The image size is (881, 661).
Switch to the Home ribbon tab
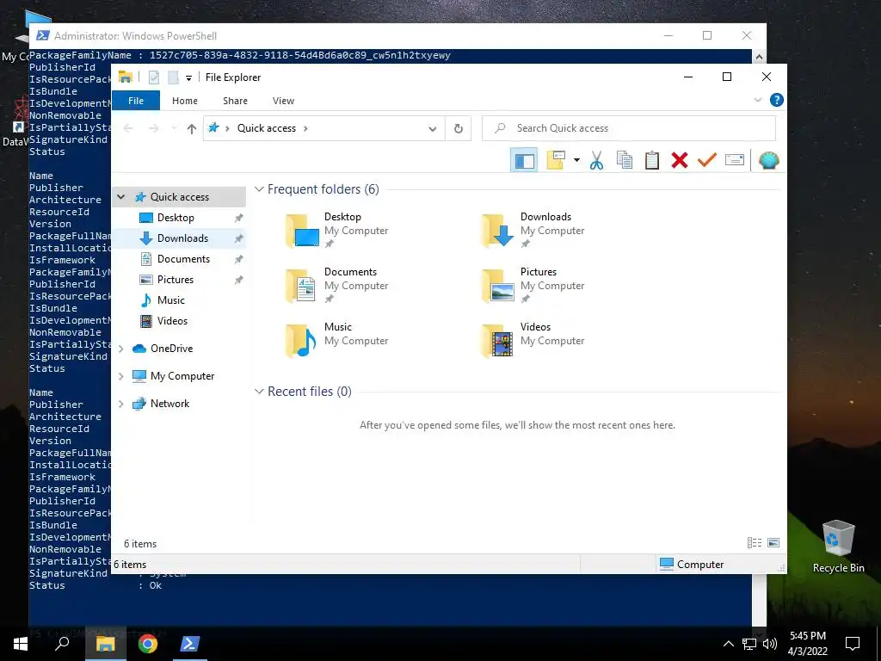(x=185, y=101)
